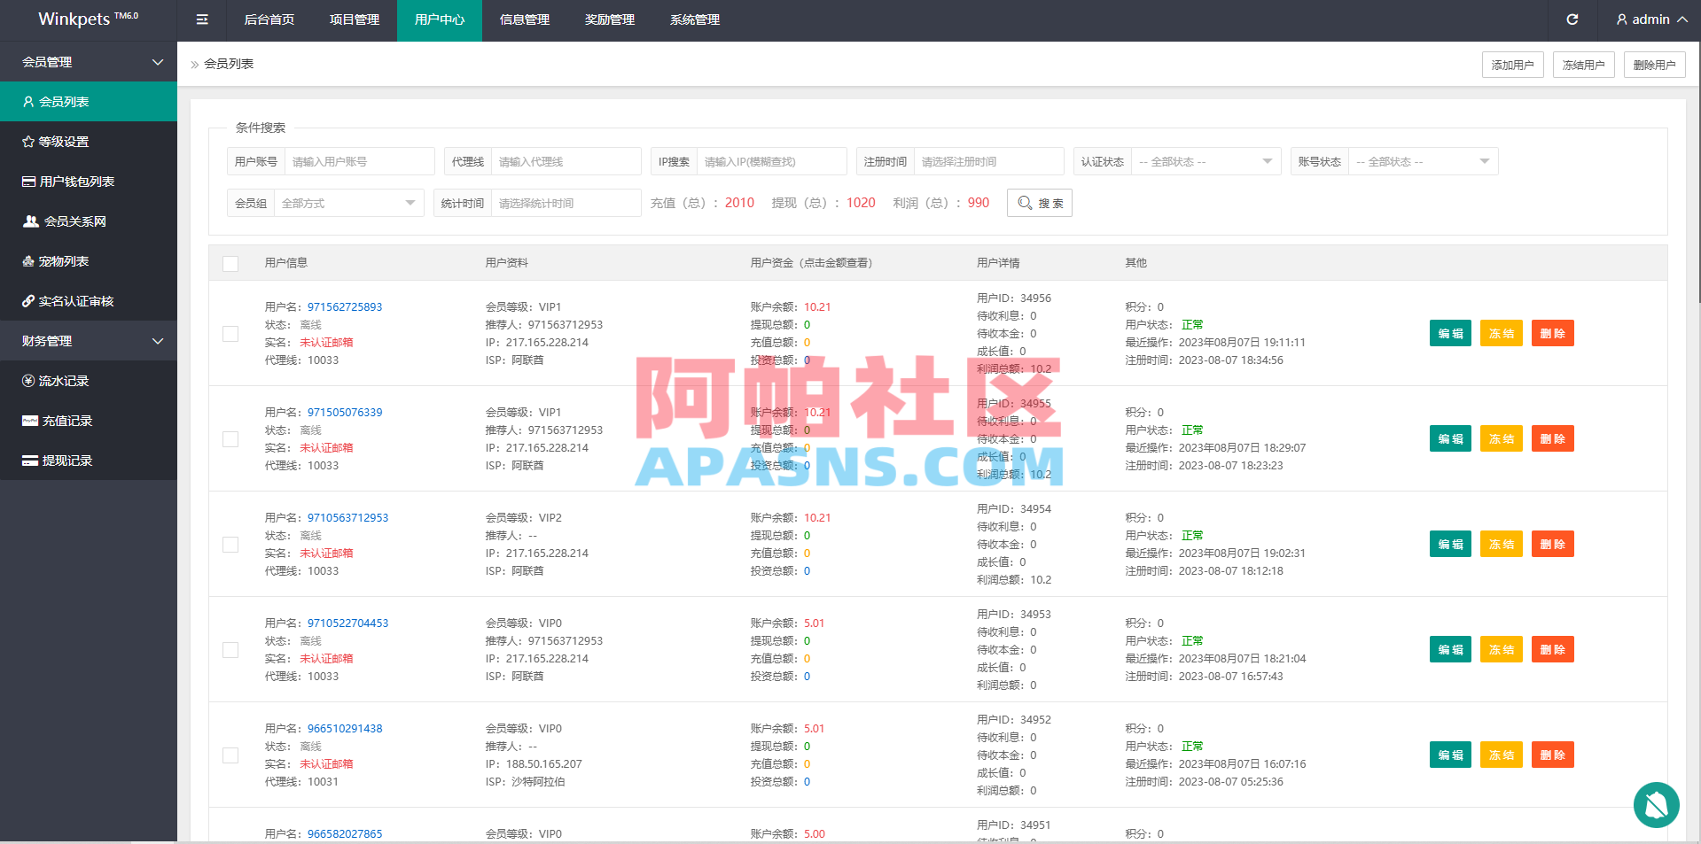Switch to the 奖励管理 top menu
Screen dimensions: 1701x844
click(x=609, y=19)
